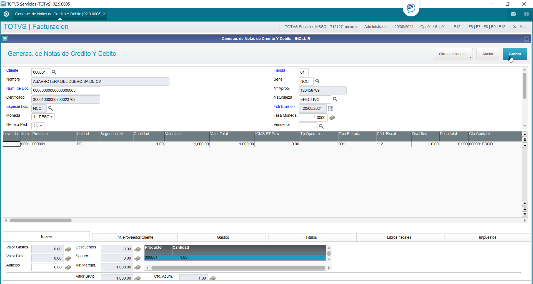Switch to the Títulos tab
Image resolution: width=533 pixels, height=284 pixels.
311,237
